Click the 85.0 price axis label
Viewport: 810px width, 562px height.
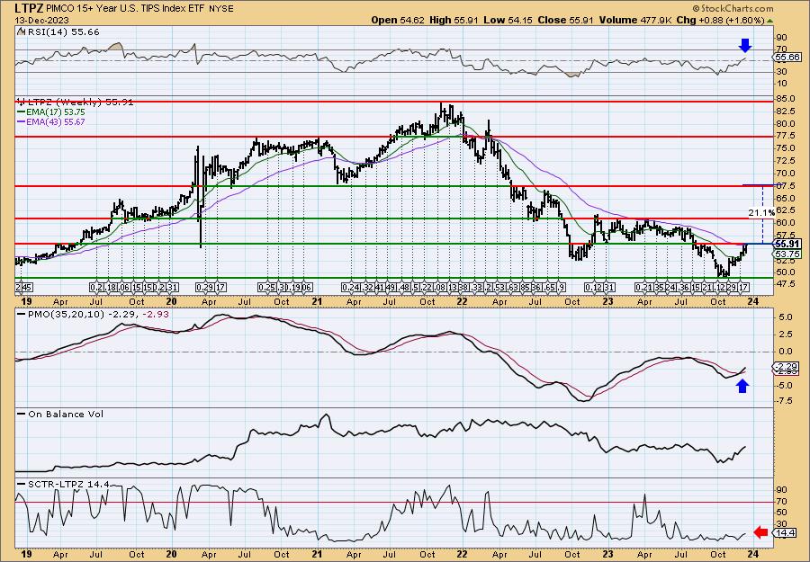tap(787, 99)
